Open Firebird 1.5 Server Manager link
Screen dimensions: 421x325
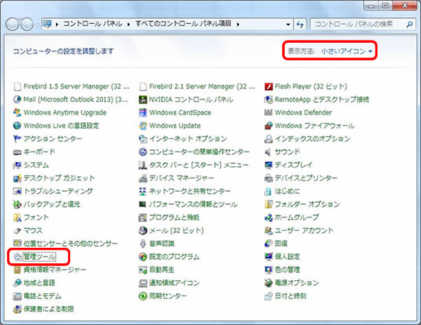[x=76, y=86]
